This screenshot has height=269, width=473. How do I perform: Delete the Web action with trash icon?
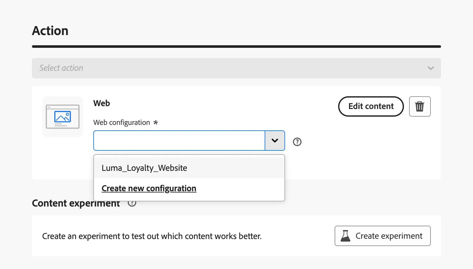click(x=420, y=106)
